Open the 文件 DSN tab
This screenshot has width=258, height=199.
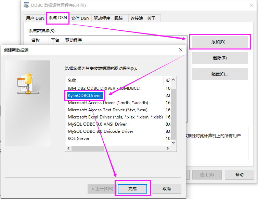[x=80, y=18]
